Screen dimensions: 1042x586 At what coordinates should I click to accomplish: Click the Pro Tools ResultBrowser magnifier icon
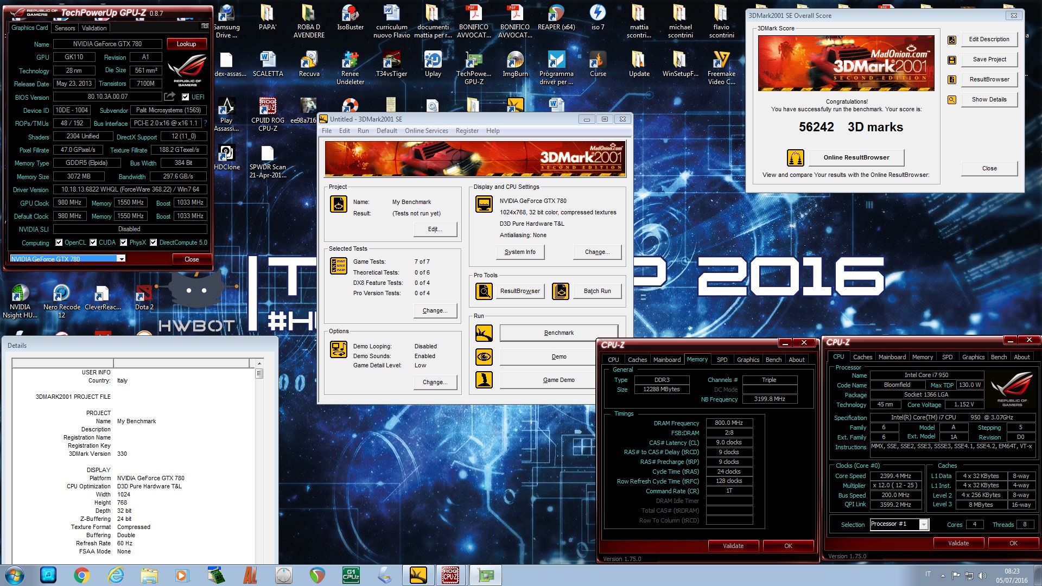[x=484, y=291]
